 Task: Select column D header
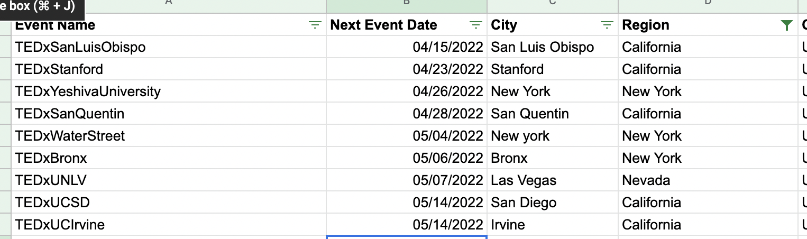click(x=708, y=6)
